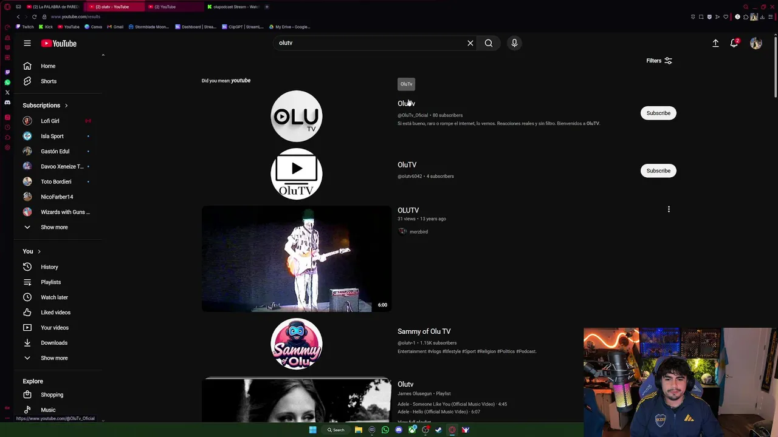Switch to the olupodcast Stream tab
The image size is (778, 437).
(234, 7)
